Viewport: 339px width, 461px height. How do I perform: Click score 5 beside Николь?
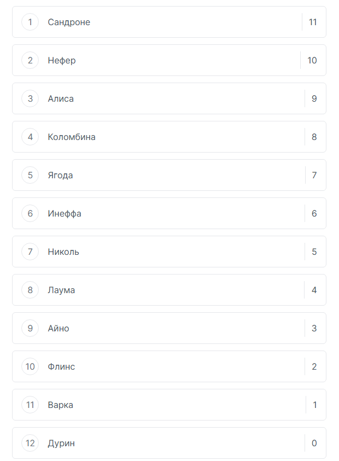(x=314, y=252)
